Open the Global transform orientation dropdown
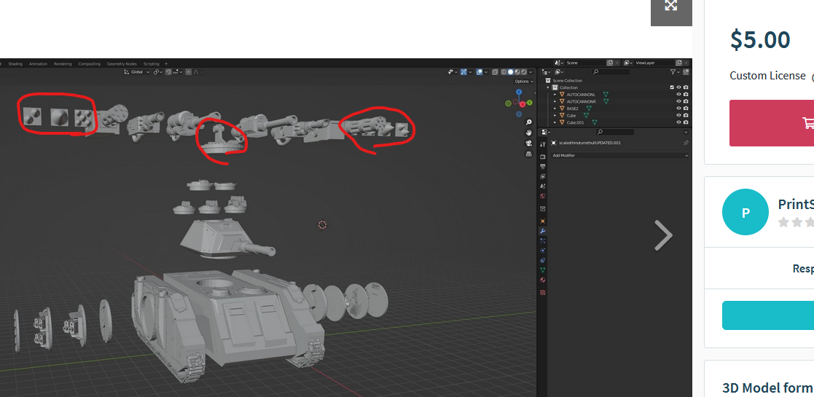The image size is (814, 397). (x=136, y=72)
